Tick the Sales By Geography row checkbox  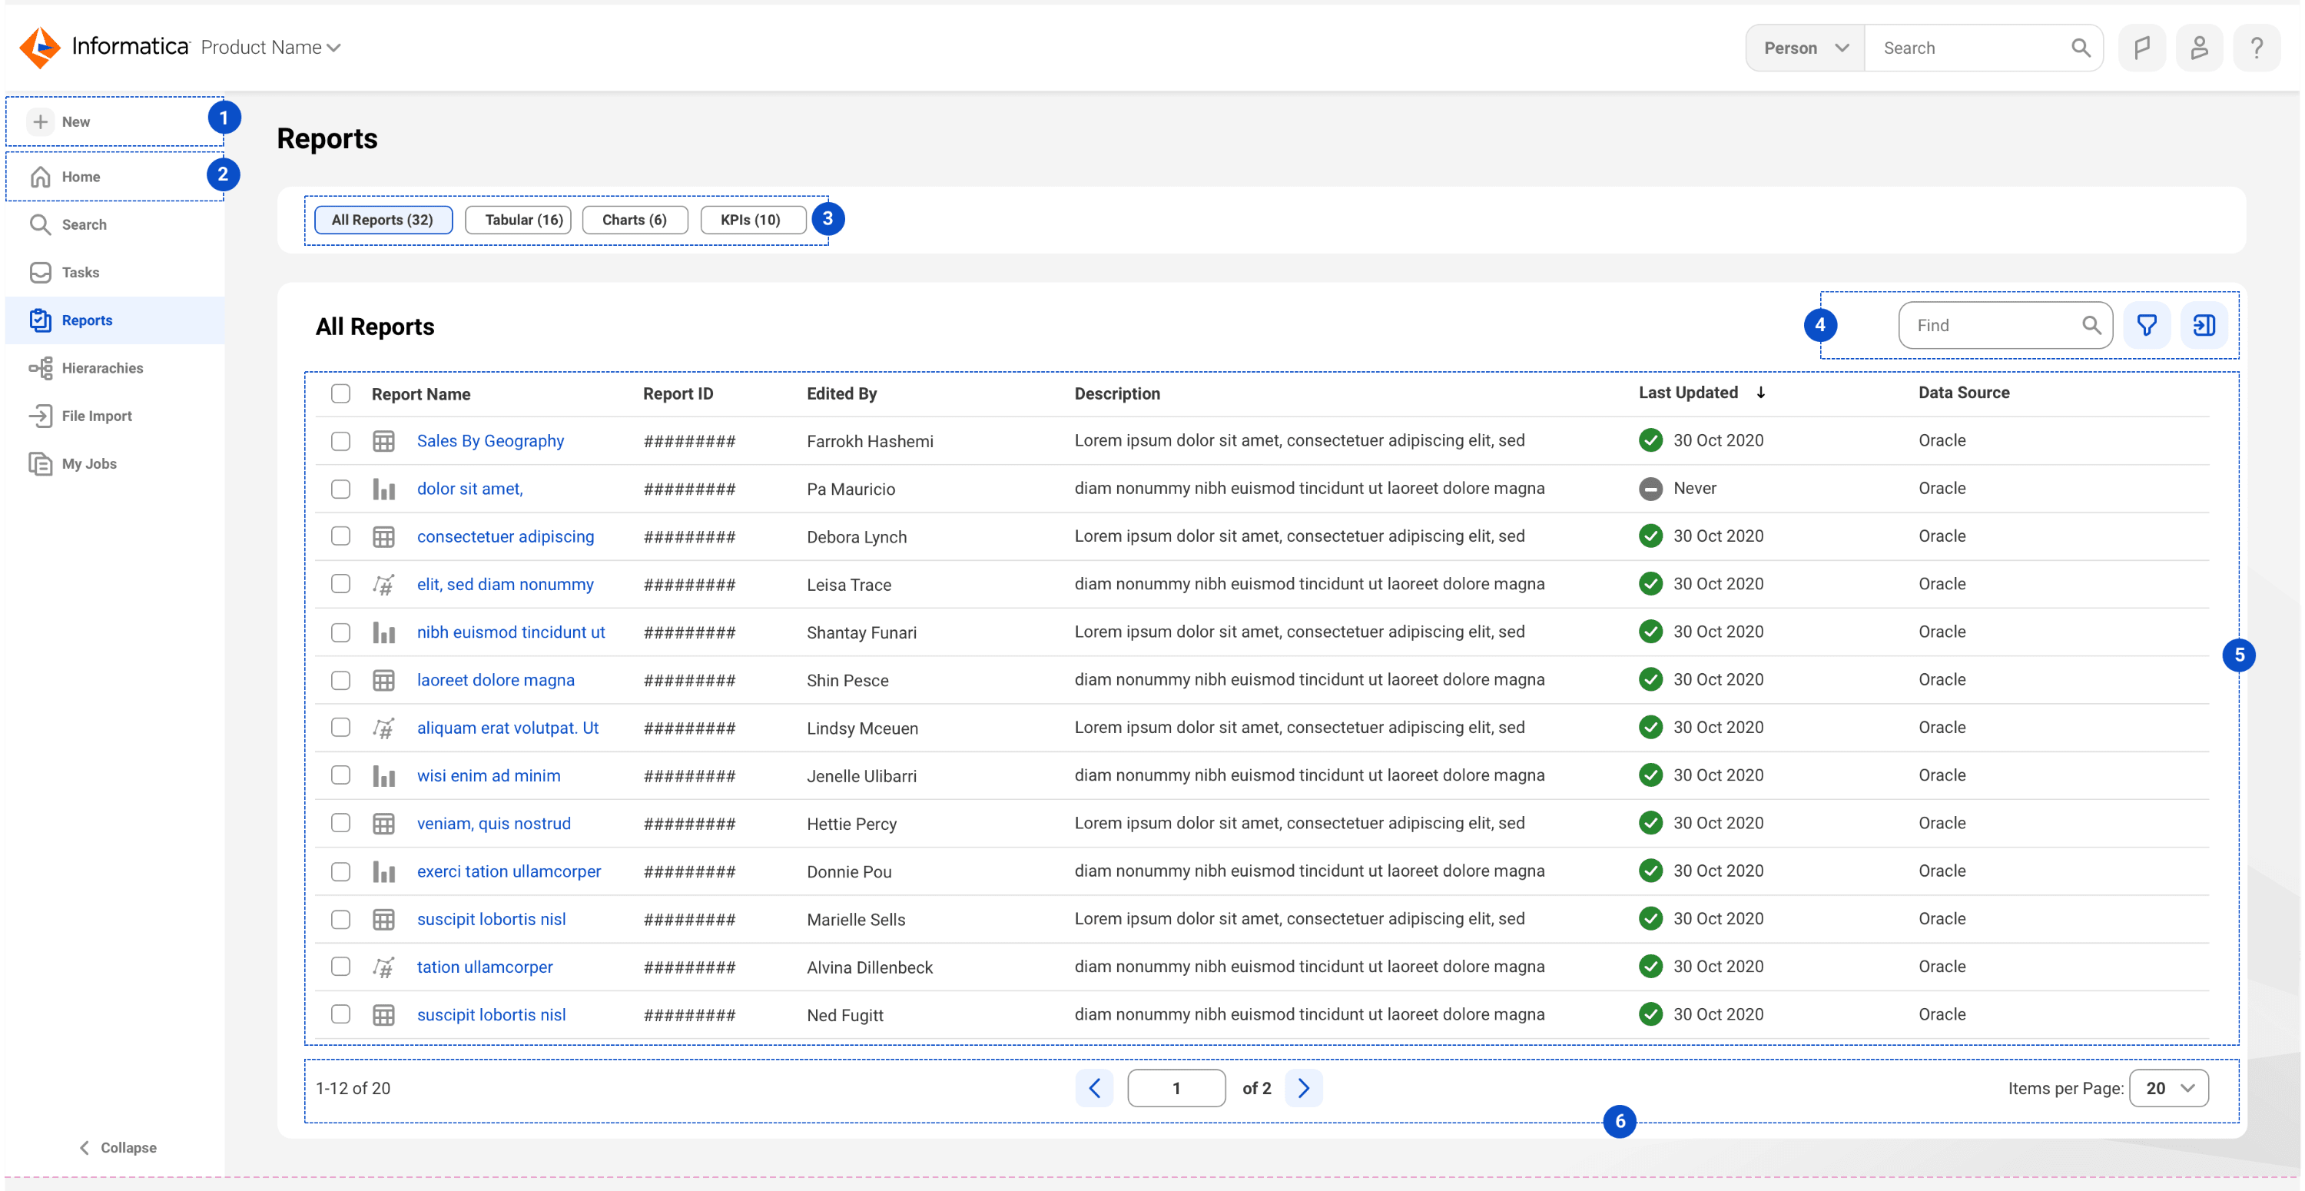coord(340,441)
